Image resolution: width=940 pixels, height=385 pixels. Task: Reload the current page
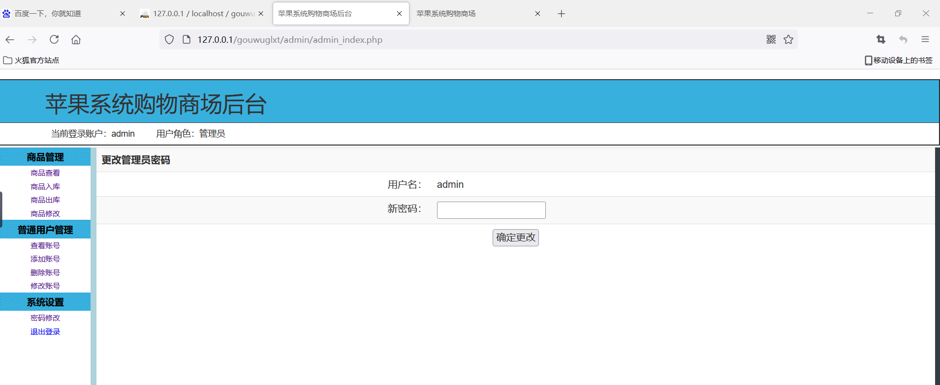click(54, 40)
